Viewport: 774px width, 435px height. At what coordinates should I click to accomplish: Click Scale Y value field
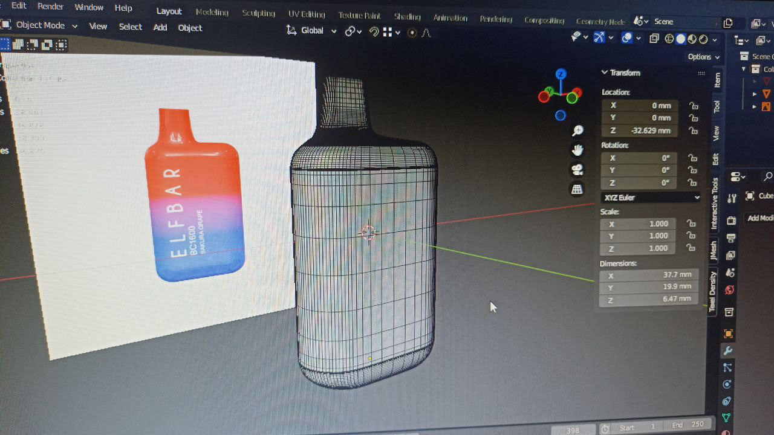[x=637, y=236]
